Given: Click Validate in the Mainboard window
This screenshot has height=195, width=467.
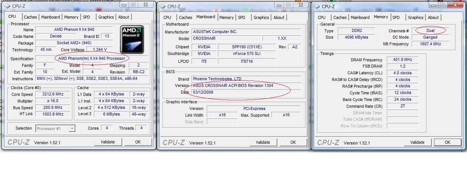Looking at the screenshot, I should coord(263,142).
